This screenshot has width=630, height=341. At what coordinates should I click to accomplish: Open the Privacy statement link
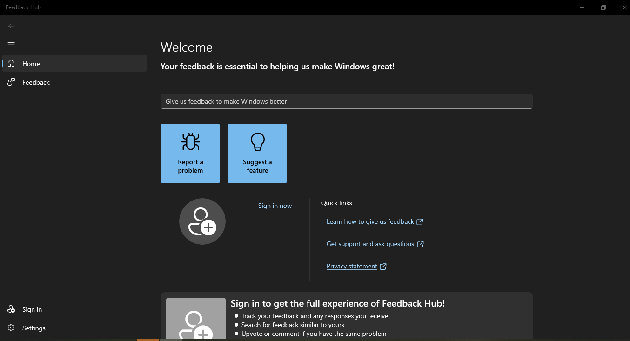[352, 266]
